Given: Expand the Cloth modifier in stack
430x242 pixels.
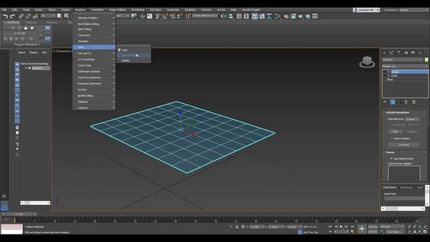Looking at the screenshot, I should click(x=388, y=76).
